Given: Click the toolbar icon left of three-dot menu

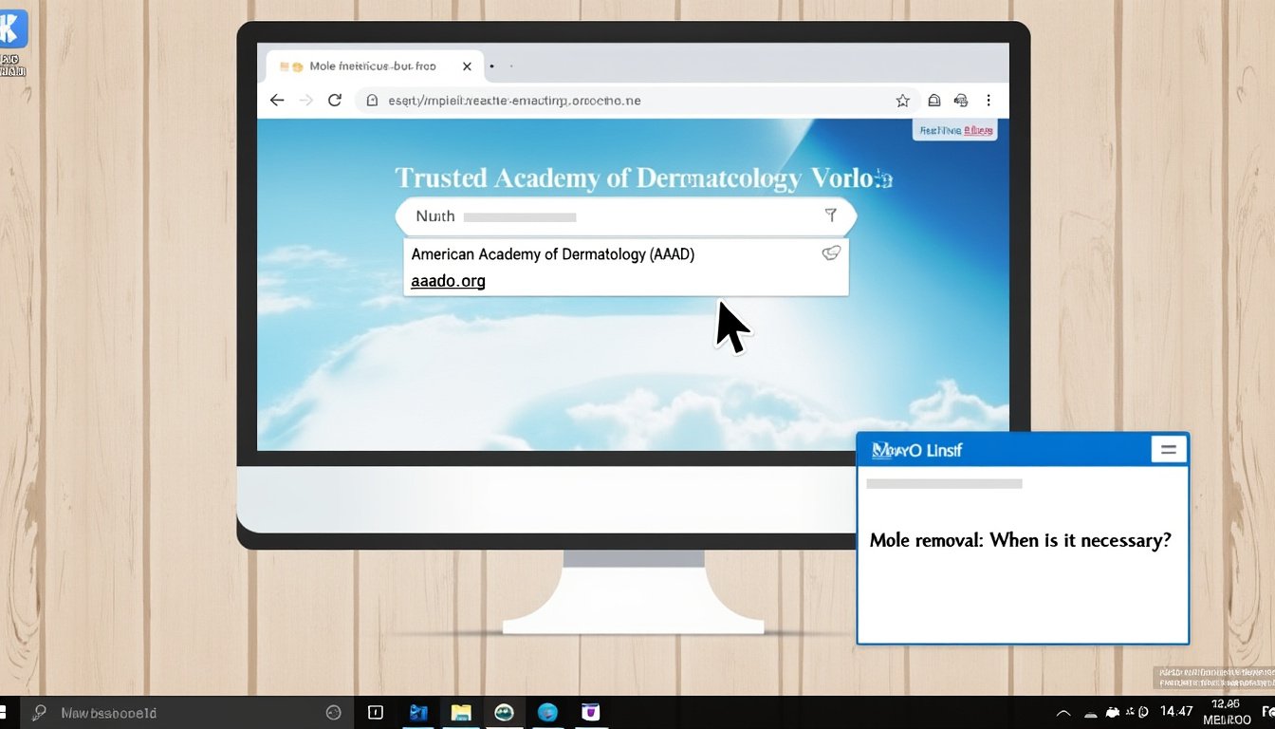Looking at the screenshot, I should [x=960, y=100].
